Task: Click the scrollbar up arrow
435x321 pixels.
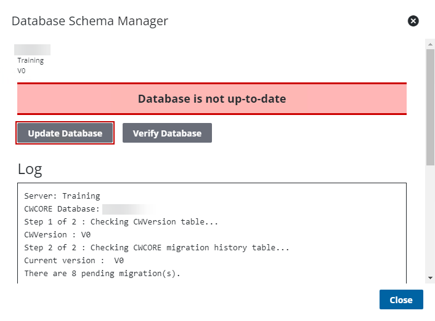Action: pos(430,44)
